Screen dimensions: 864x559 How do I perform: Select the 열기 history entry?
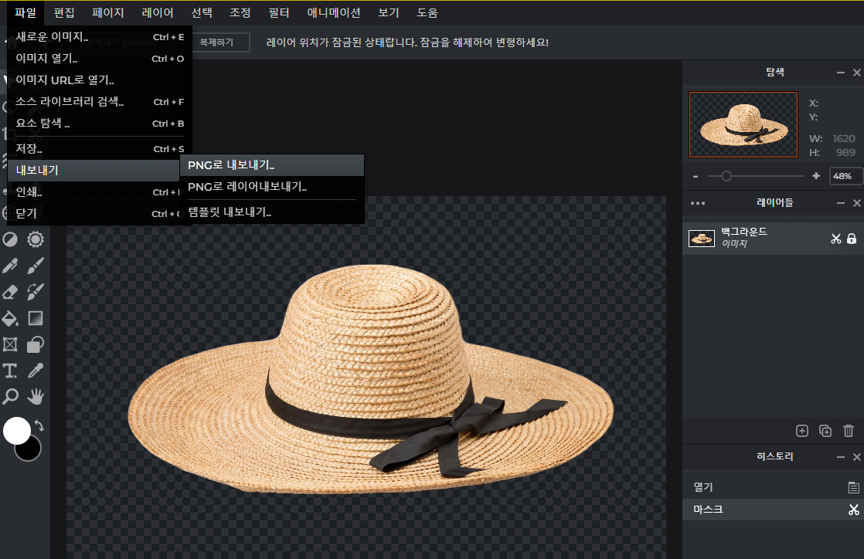773,487
